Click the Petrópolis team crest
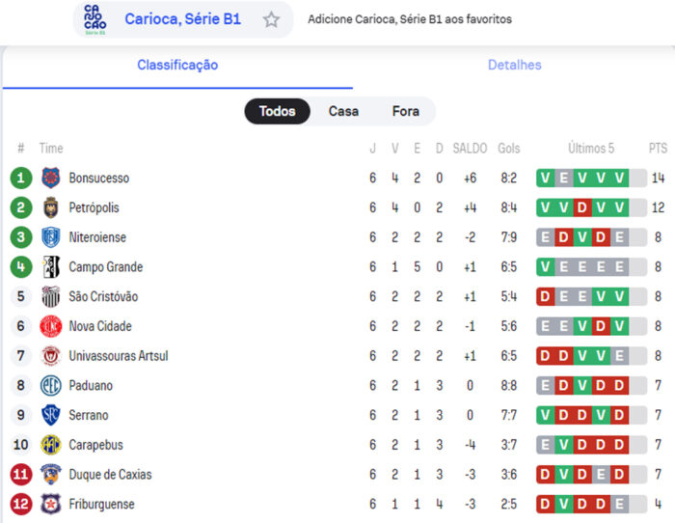Image resolution: width=675 pixels, height=523 pixels. [x=51, y=207]
